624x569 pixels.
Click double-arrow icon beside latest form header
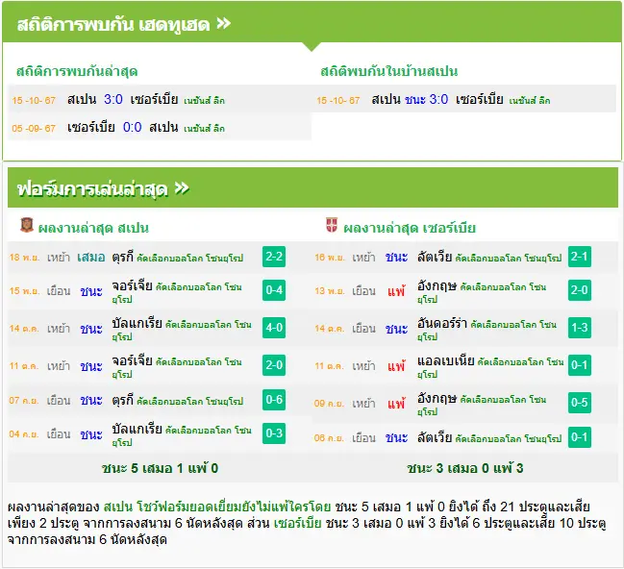[x=182, y=187]
